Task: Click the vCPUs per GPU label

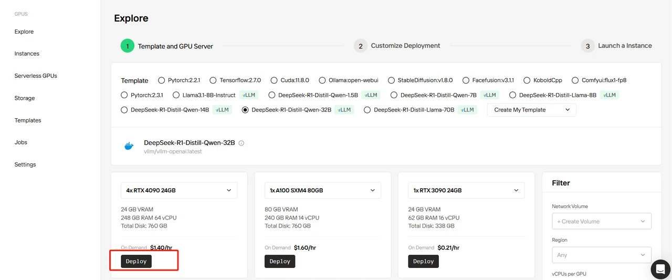Action: [x=570, y=274]
